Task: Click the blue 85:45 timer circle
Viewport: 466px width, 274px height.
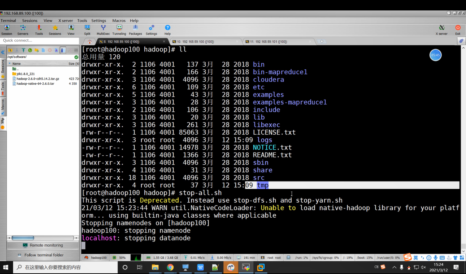Action: (x=435, y=55)
